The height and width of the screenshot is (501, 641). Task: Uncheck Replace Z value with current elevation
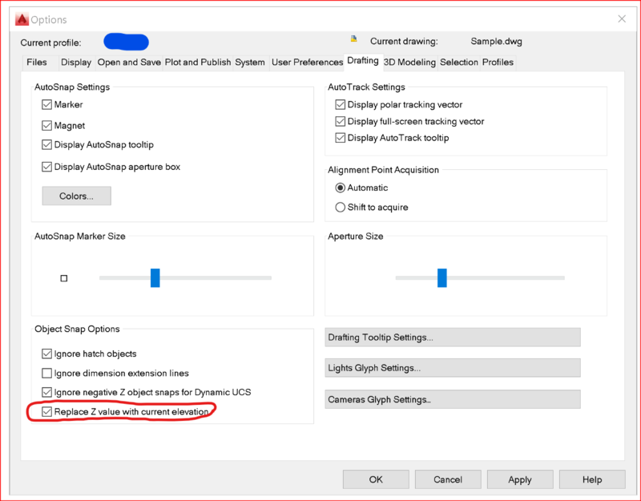coord(46,412)
